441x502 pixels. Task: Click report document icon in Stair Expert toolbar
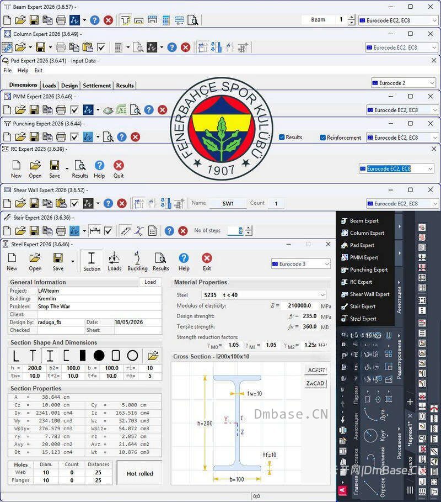click(153, 230)
